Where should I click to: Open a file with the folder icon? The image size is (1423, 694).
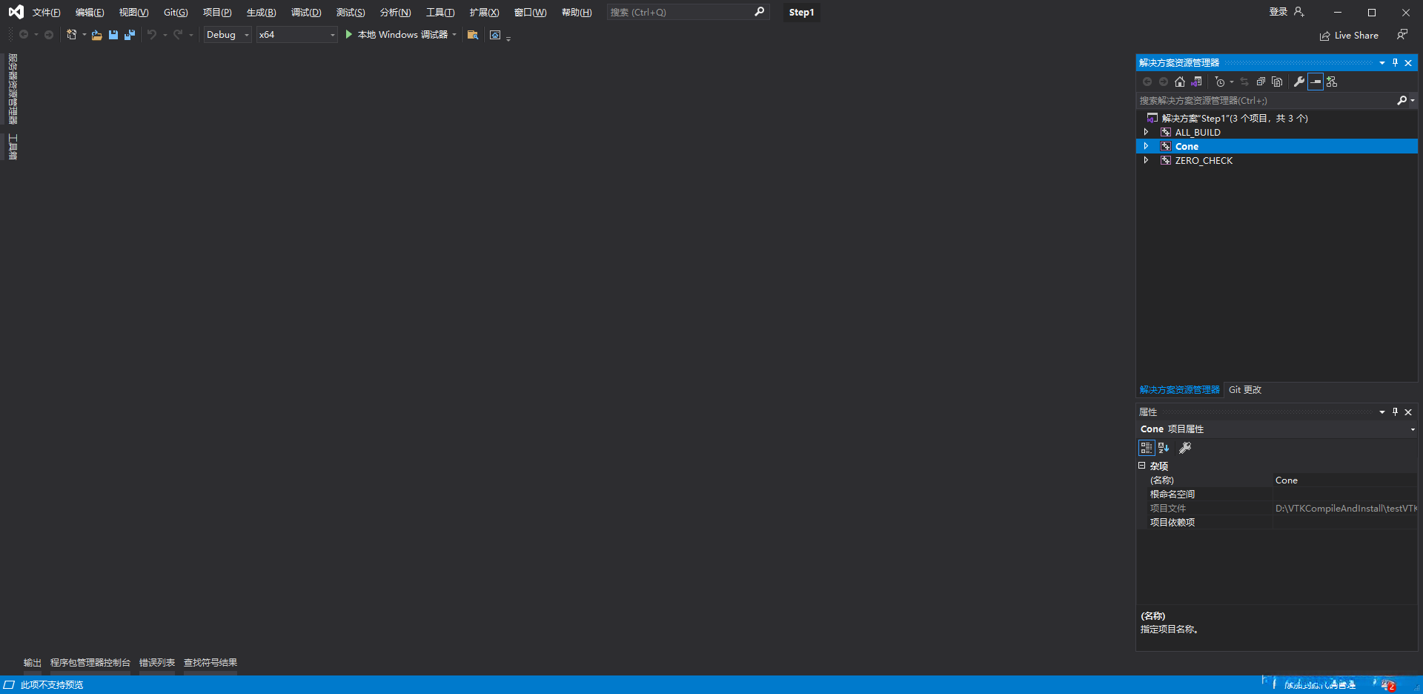(96, 35)
